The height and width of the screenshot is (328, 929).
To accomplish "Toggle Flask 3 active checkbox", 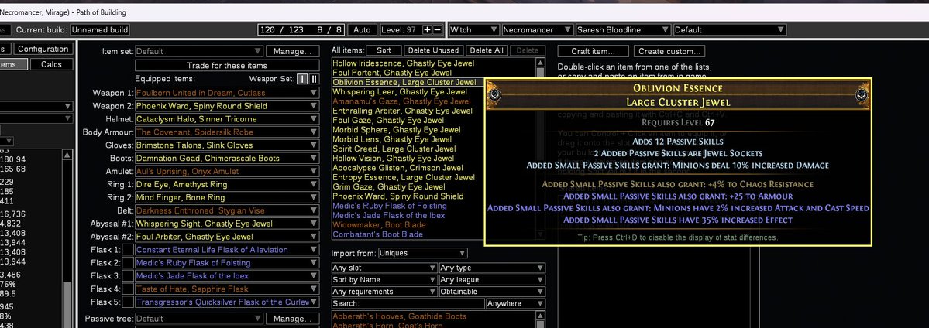I will tap(127, 276).
